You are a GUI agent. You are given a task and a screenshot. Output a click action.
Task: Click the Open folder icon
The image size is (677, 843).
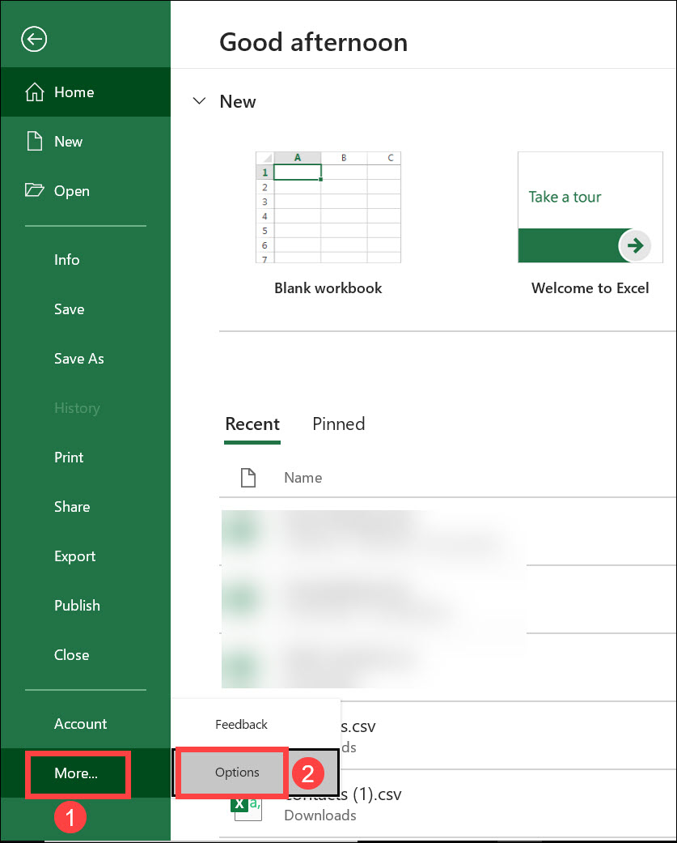pos(34,190)
